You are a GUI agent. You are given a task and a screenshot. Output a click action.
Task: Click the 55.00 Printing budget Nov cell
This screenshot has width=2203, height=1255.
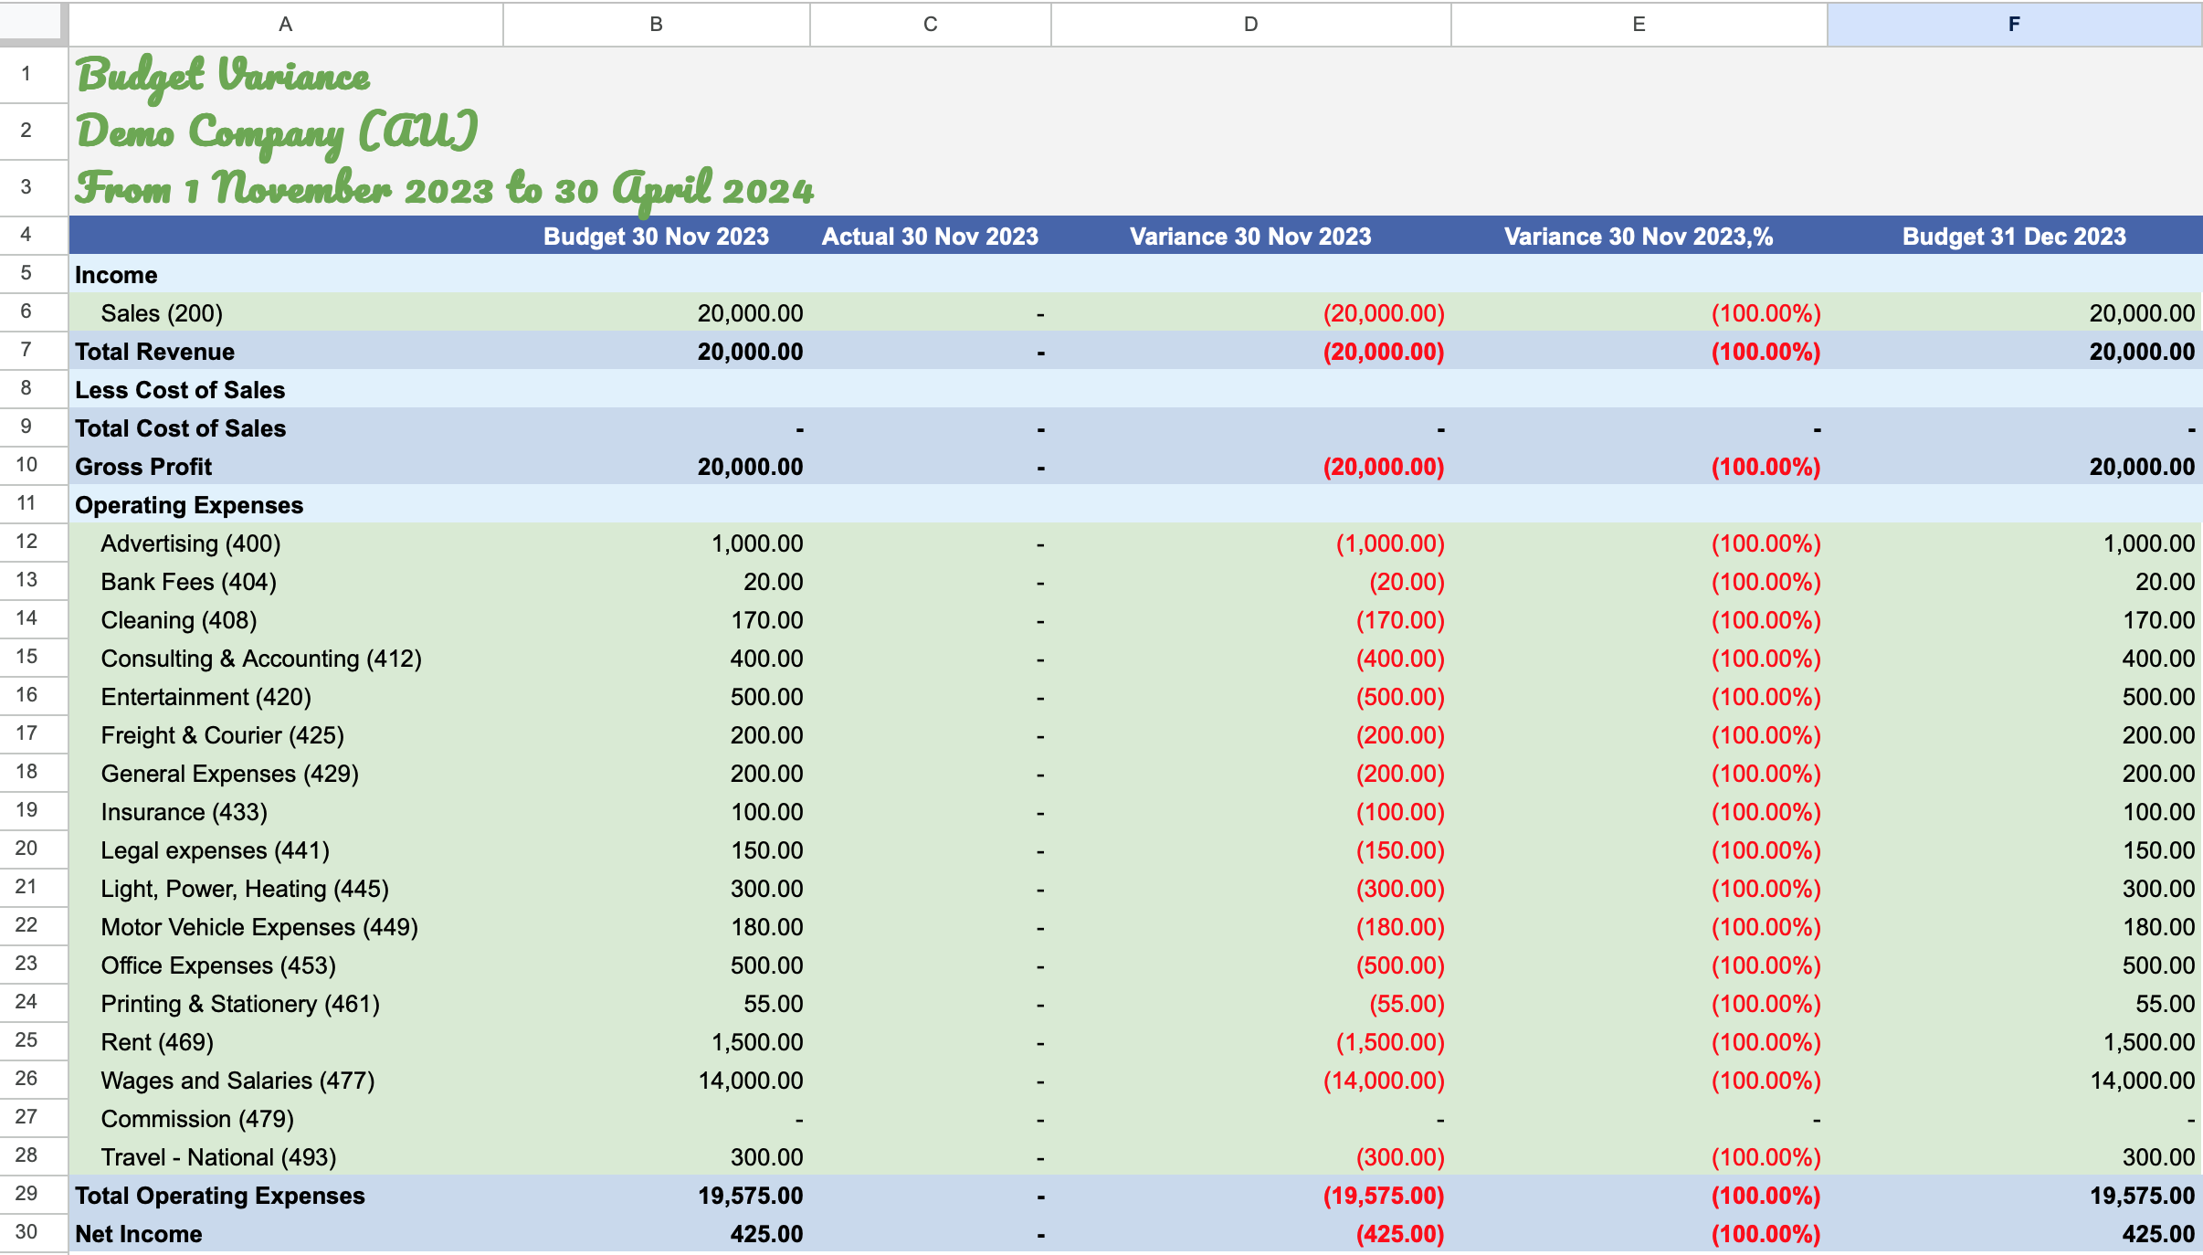point(656,1004)
